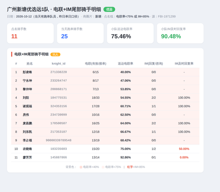220x192 pixels.
Task: Click knight_id 184775531 in row 4
Action: click(x=59, y=98)
